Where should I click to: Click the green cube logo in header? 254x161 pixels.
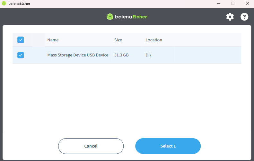pos(110,17)
